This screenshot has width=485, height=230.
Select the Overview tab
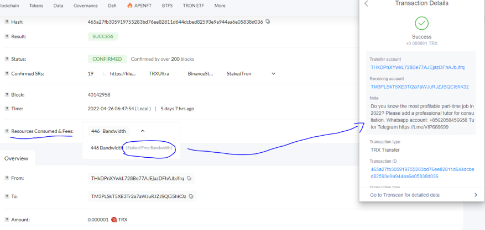[x=17, y=158]
